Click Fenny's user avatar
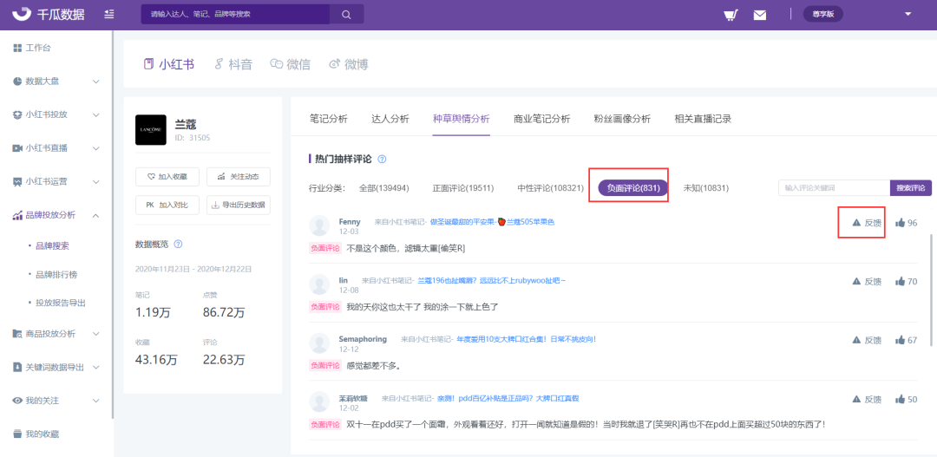Screen dimensions: 937x457 [320, 225]
